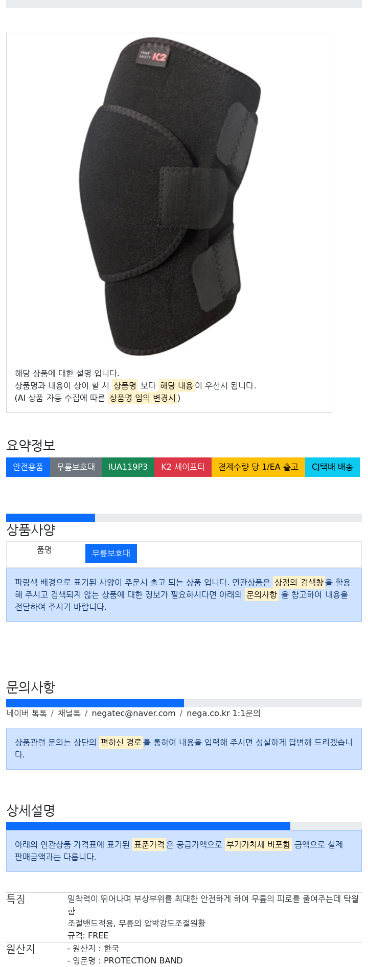
Task: Click the highlighted 부가가치세 비포함 text
Action: [258, 845]
